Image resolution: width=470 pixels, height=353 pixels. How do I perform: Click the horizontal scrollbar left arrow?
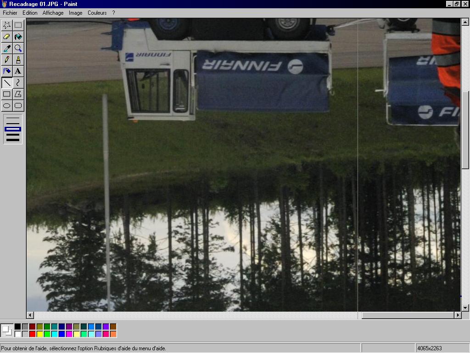point(30,315)
